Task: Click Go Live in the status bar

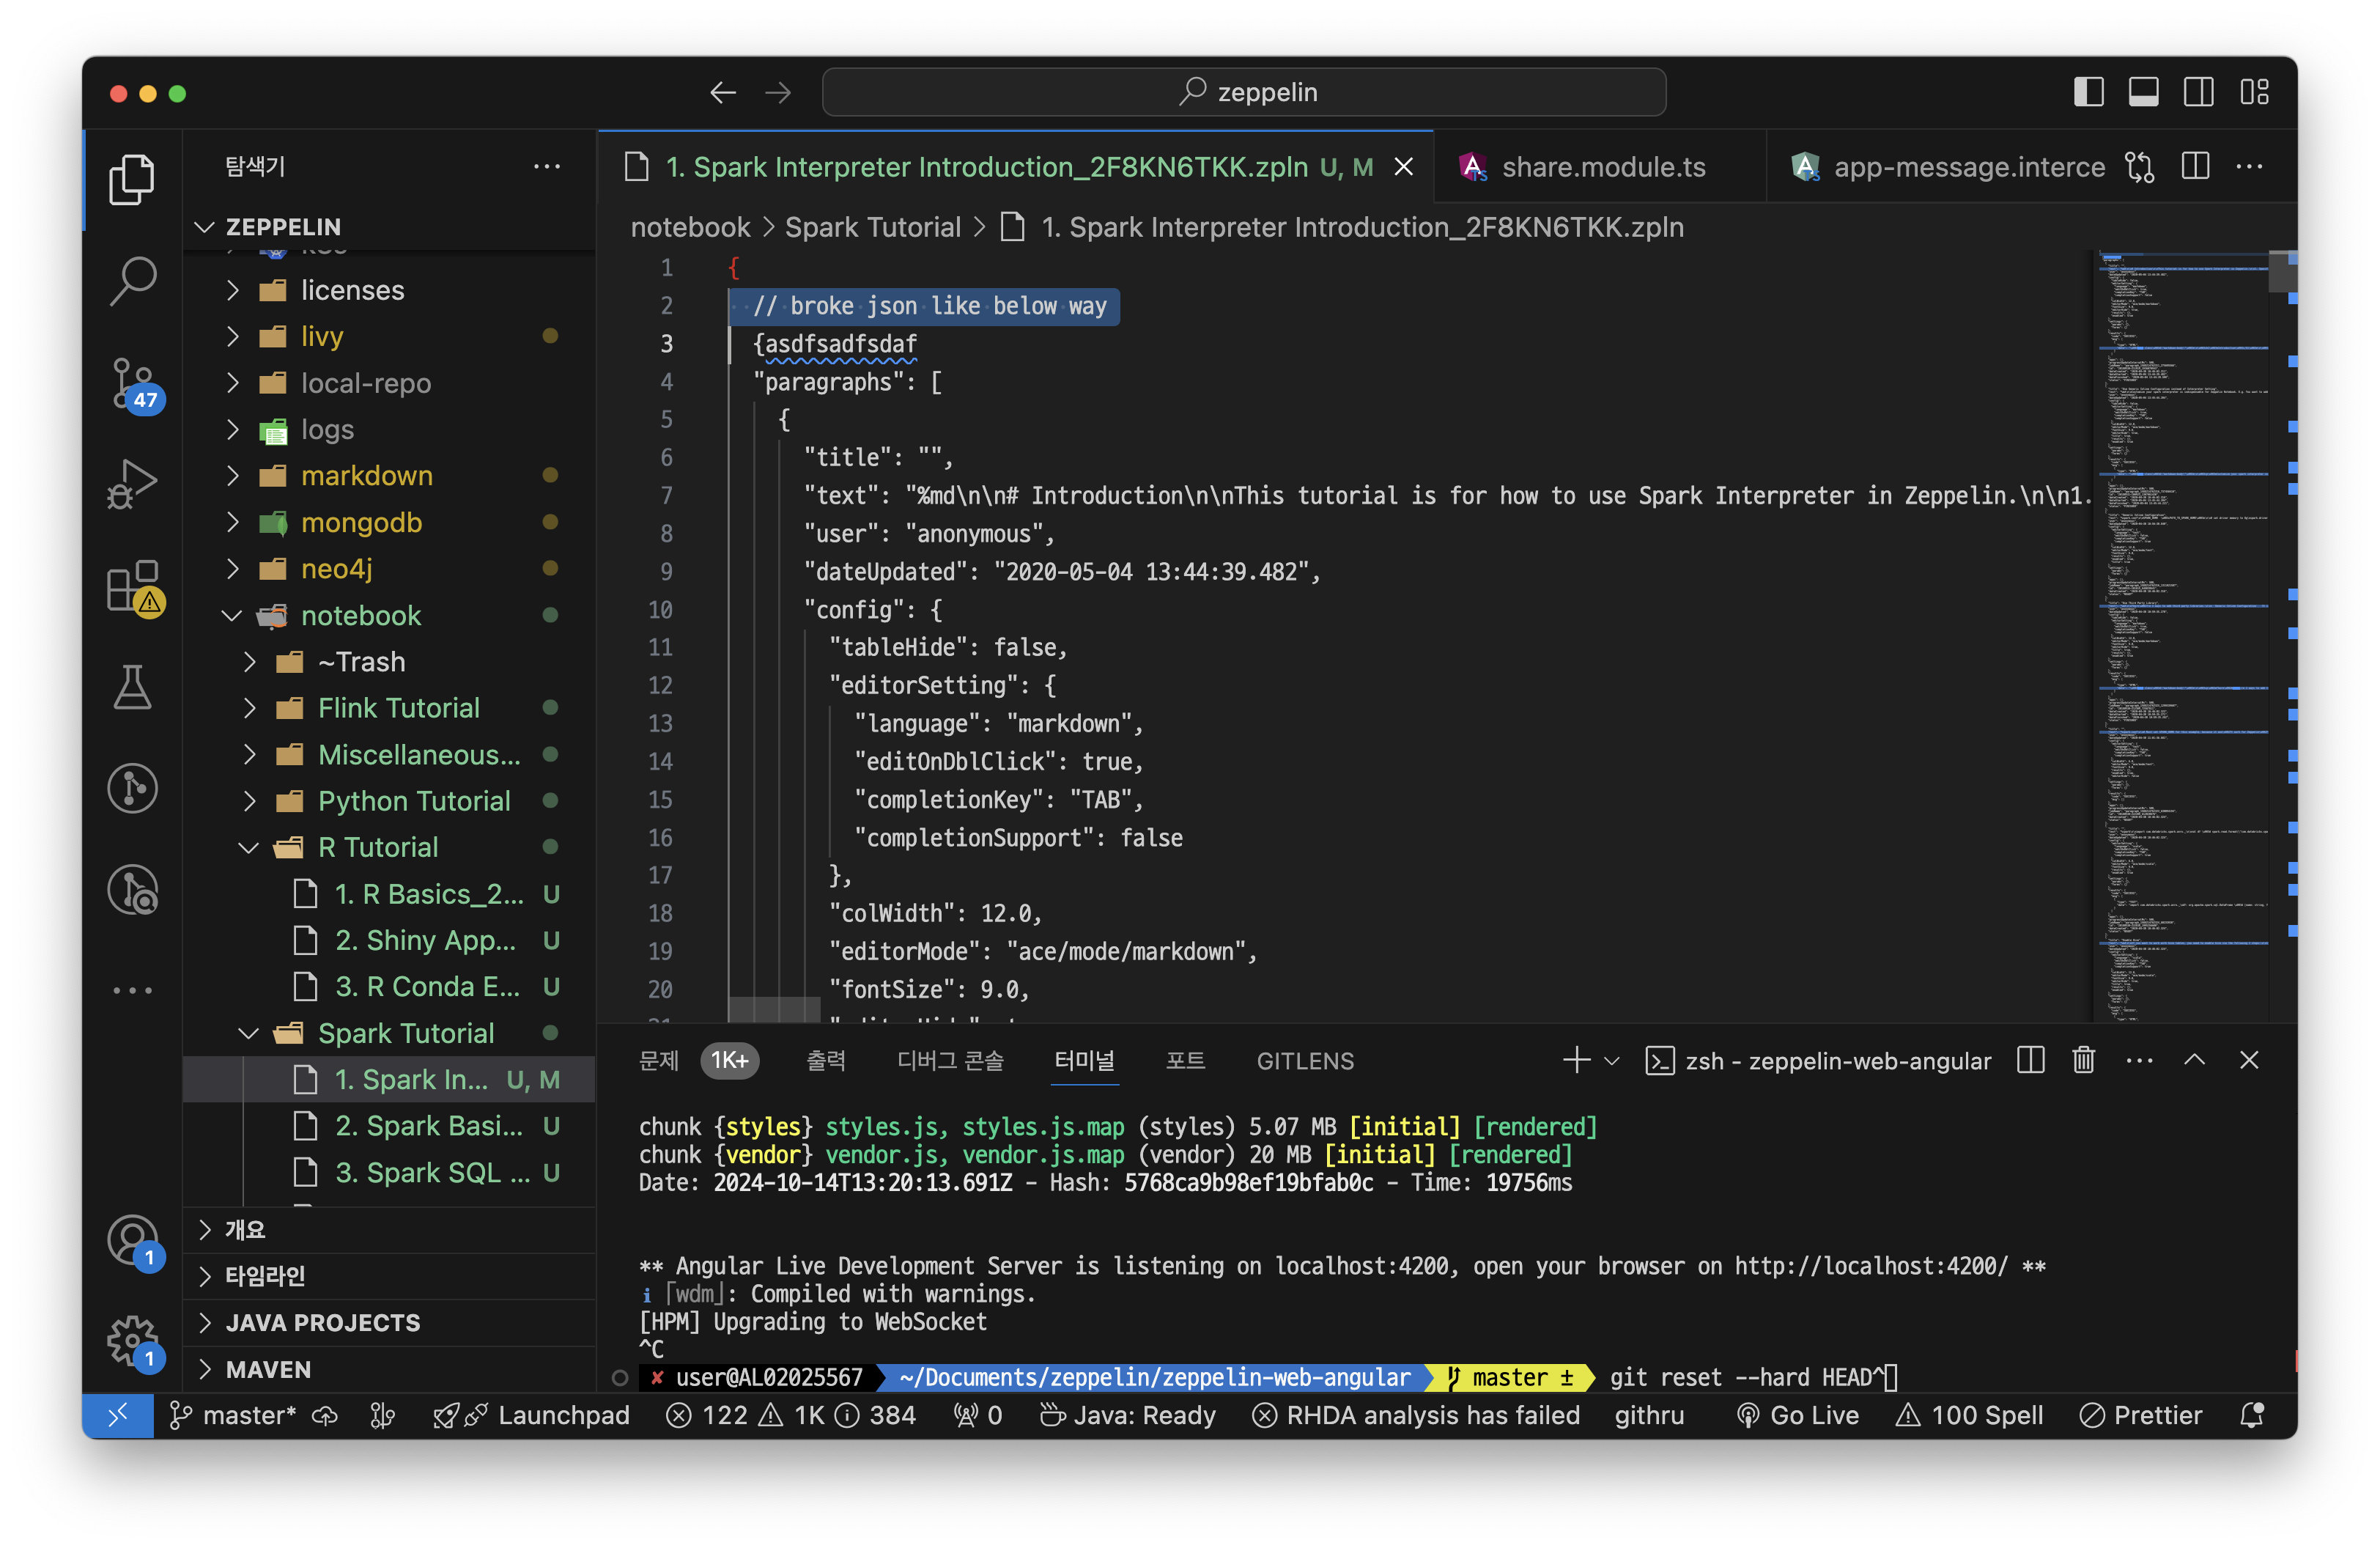Action: (1798, 1415)
